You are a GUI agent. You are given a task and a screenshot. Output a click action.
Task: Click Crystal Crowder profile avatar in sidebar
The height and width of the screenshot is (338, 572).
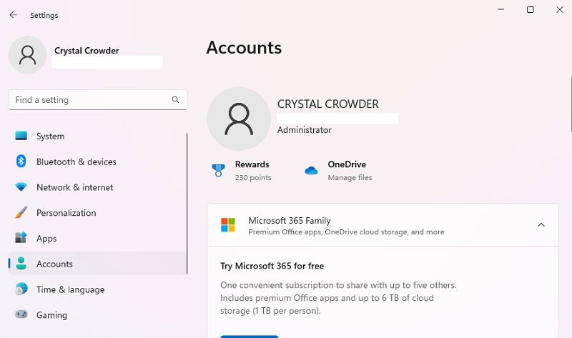pos(27,55)
